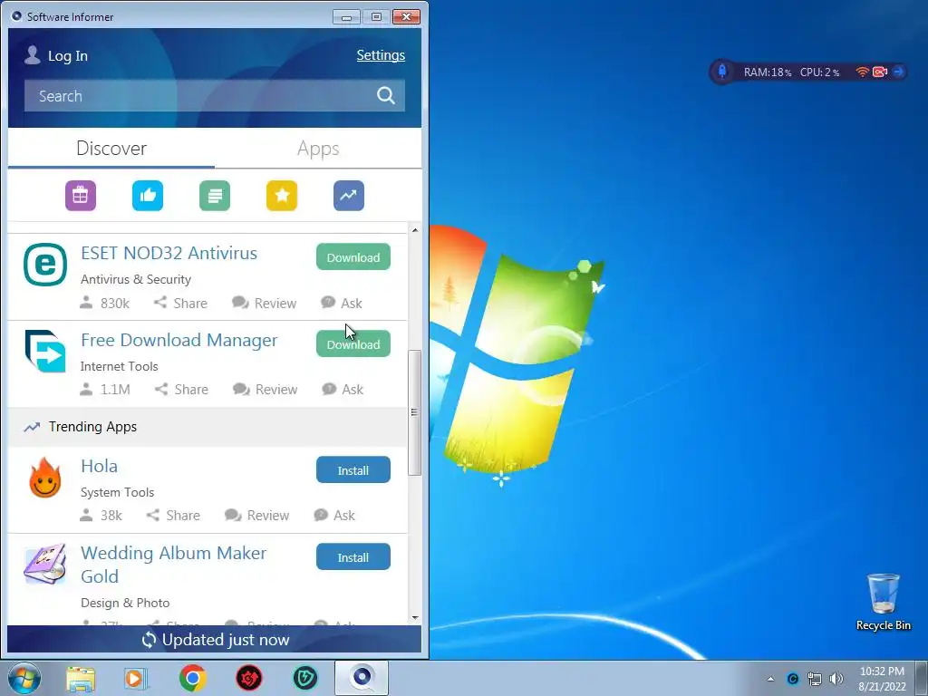Ask a question about Hola
The height and width of the screenshot is (696, 928).
pyautogui.click(x=334, y=516)
